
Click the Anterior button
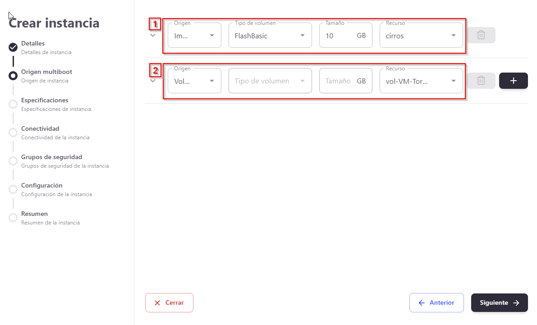click(x=436, y=303)
